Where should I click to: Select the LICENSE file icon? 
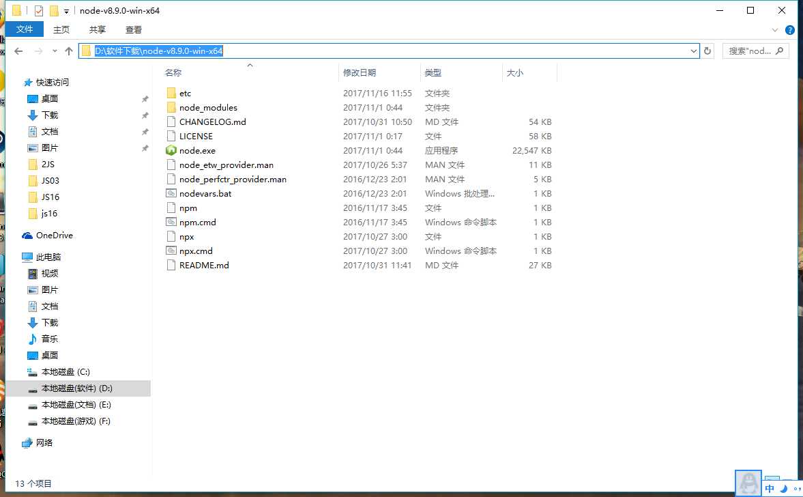click(171, 137)
